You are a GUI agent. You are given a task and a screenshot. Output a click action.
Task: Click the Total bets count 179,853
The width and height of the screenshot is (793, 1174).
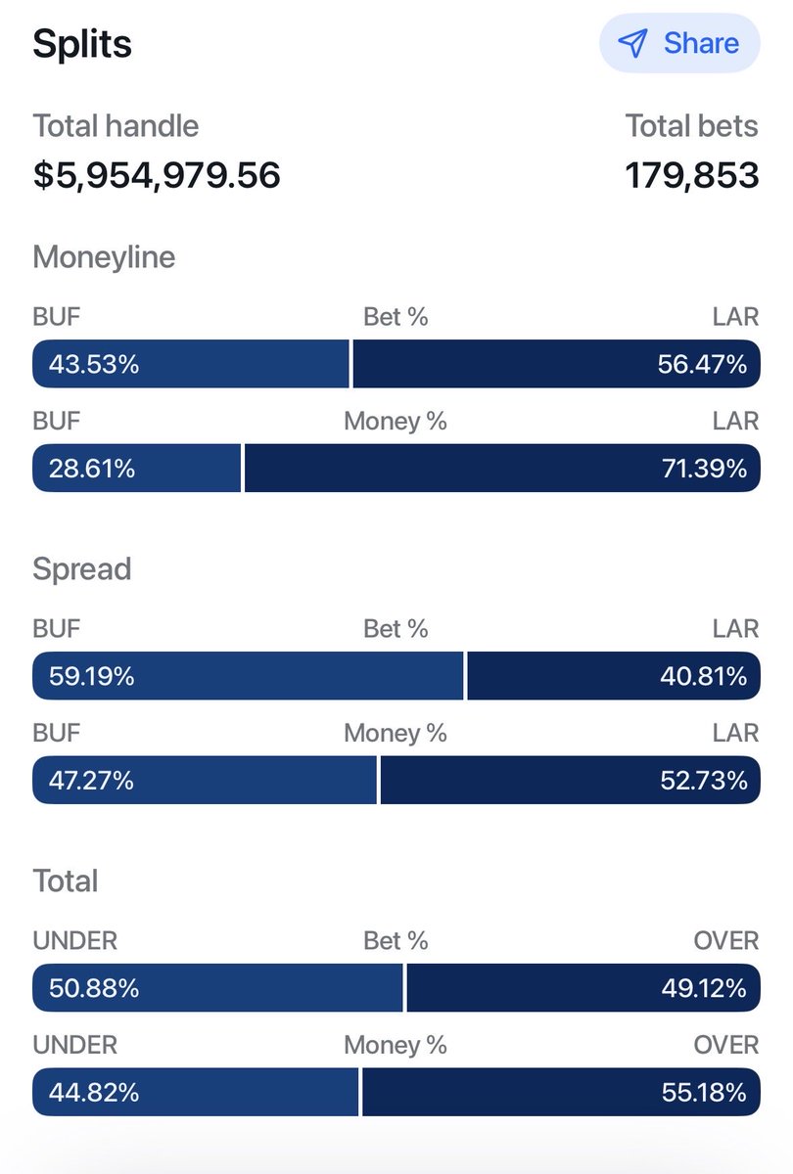pos(692,175)
